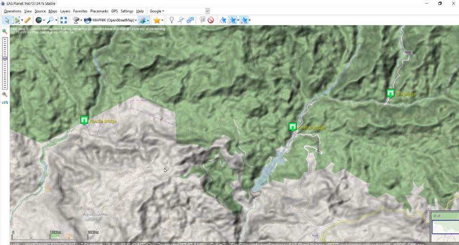Toggle the GPS track display icon
This screenshot has width=459, height=245.
[233, 20]
